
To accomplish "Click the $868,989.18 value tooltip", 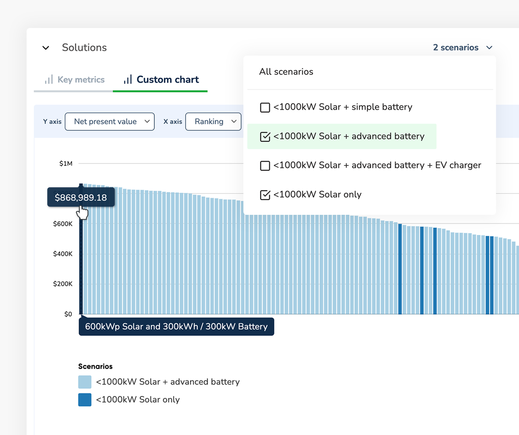I will point(81,198).
